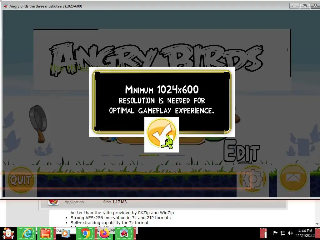This screenshot has height=240, width=320.
Task: Click the 'Minimum 1024x600' warning message text
Action: (x=162, y=100)
